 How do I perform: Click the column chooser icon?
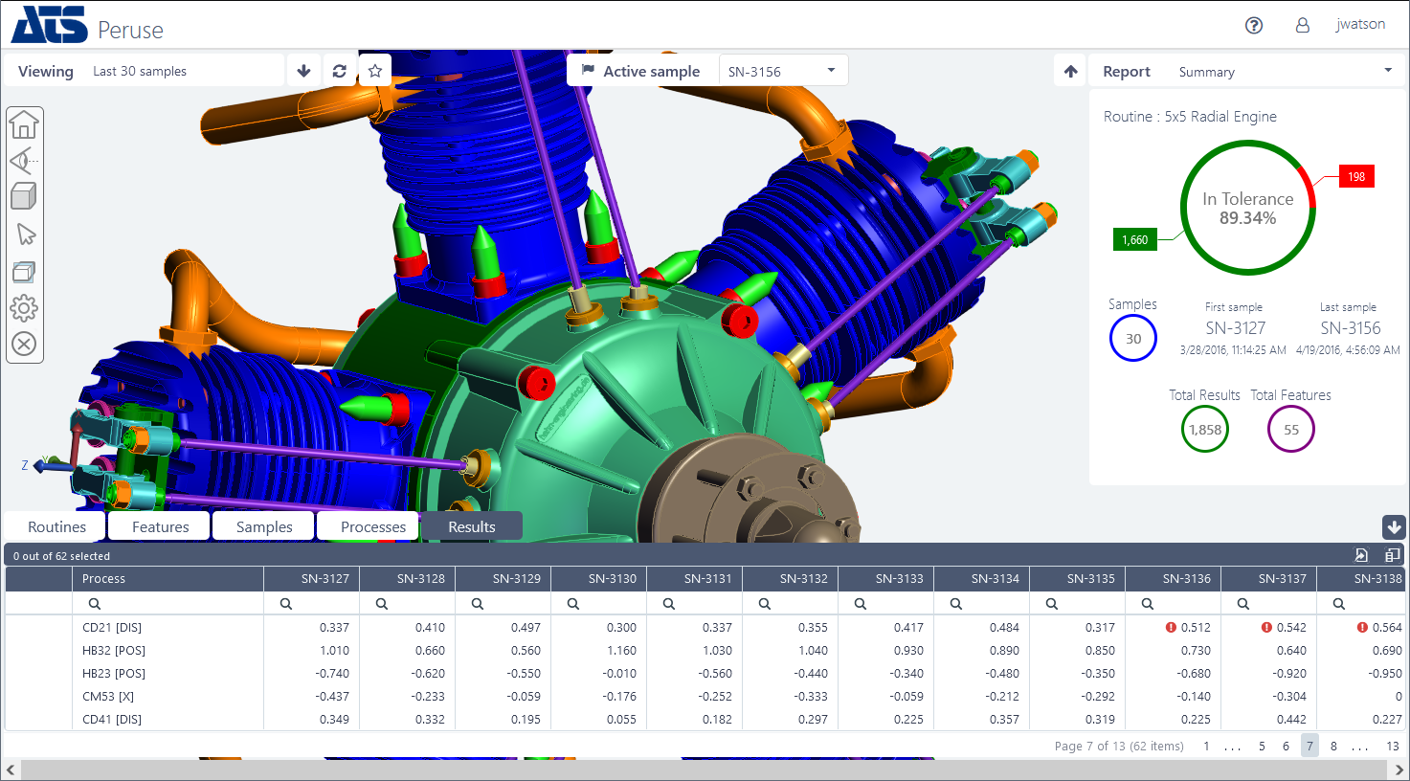pyautogui.click(x=1392, y=555)
